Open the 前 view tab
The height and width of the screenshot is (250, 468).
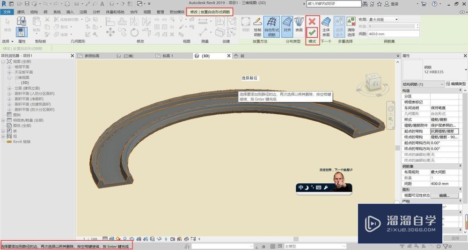tap(242, 56)
